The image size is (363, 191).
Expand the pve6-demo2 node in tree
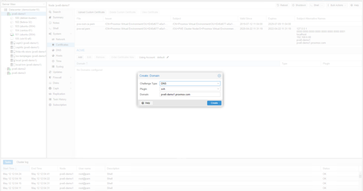pyautogui.click(x=6, y=69)
